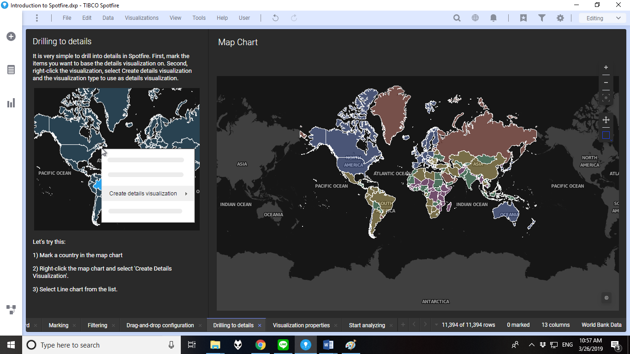The height and width of the screenshot is (354, 630).
Task: Open the Visualizations menu
Action: click(142, 18)
